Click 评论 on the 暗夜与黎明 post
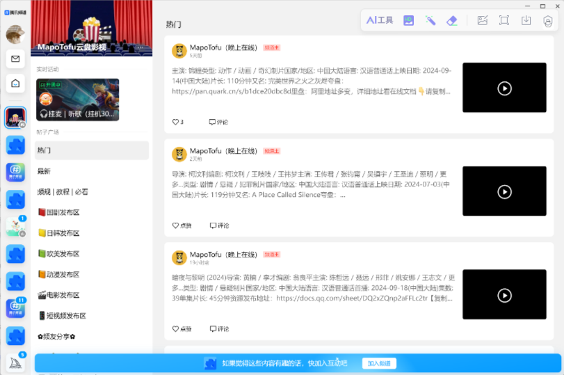Image resolution: width=564 pixels, height=375 pixels. (x=219, y=329)
